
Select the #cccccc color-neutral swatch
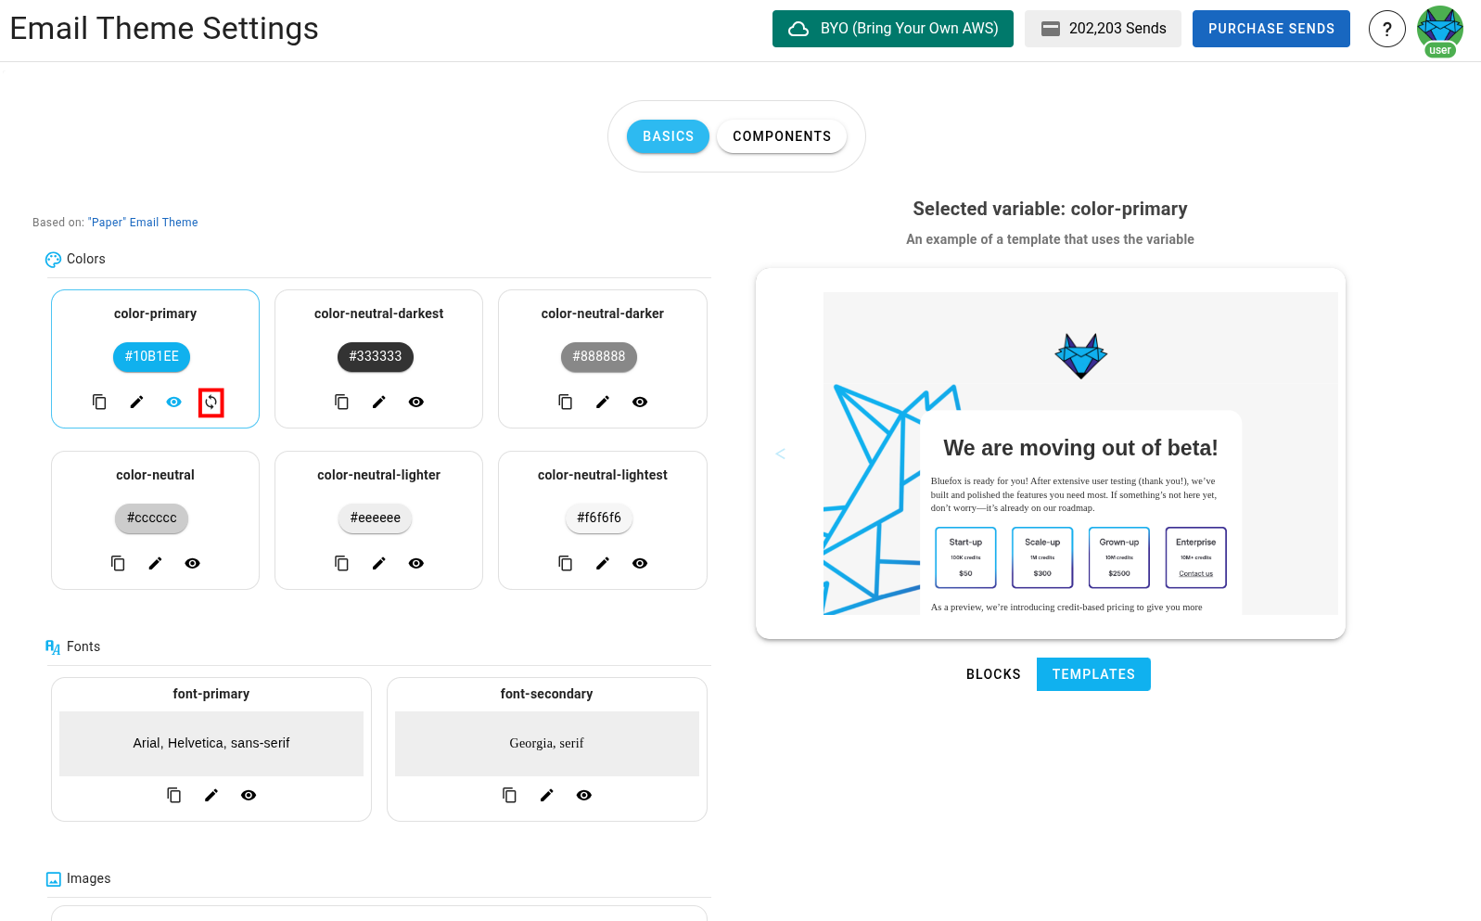pyautogui.click(x=151, y=518)
